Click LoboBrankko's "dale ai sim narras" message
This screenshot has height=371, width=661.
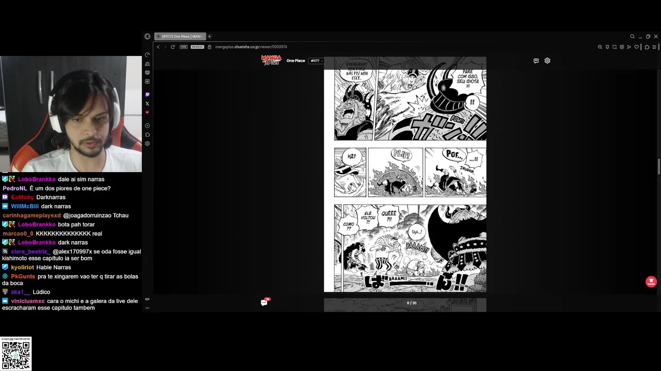[81, 179]
